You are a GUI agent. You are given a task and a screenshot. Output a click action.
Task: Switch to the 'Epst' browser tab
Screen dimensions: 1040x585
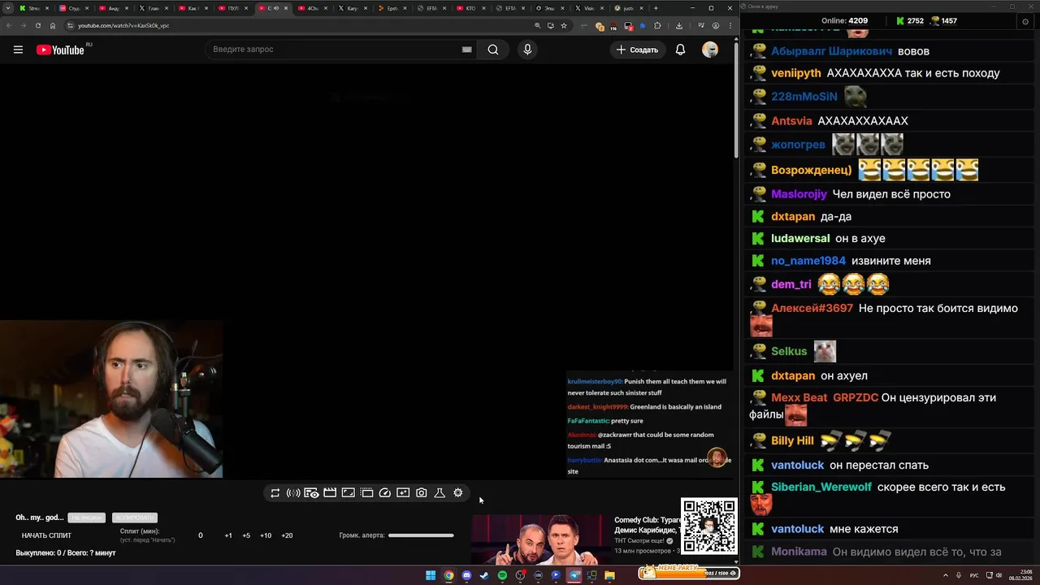392,8
